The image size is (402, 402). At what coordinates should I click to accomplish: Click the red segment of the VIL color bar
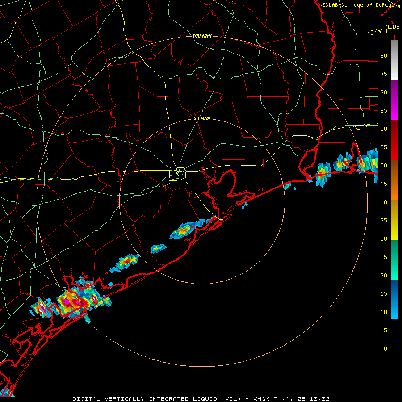pyautogui.click(x=394, y=140)
